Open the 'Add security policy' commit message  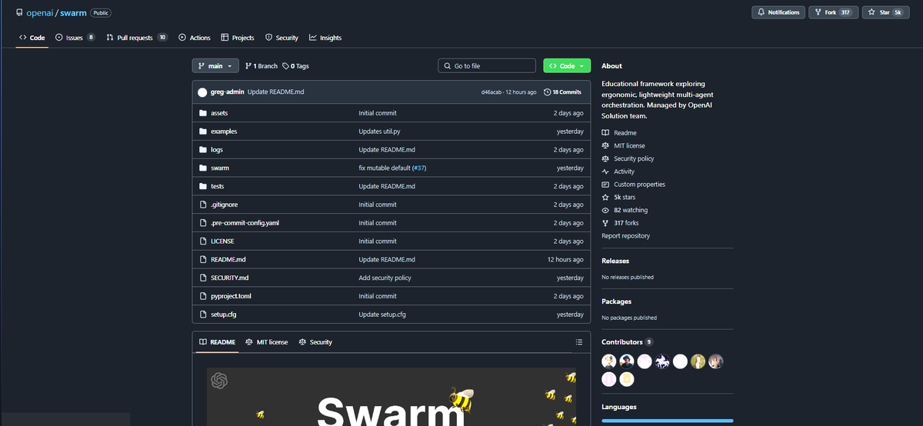[385, 278]
